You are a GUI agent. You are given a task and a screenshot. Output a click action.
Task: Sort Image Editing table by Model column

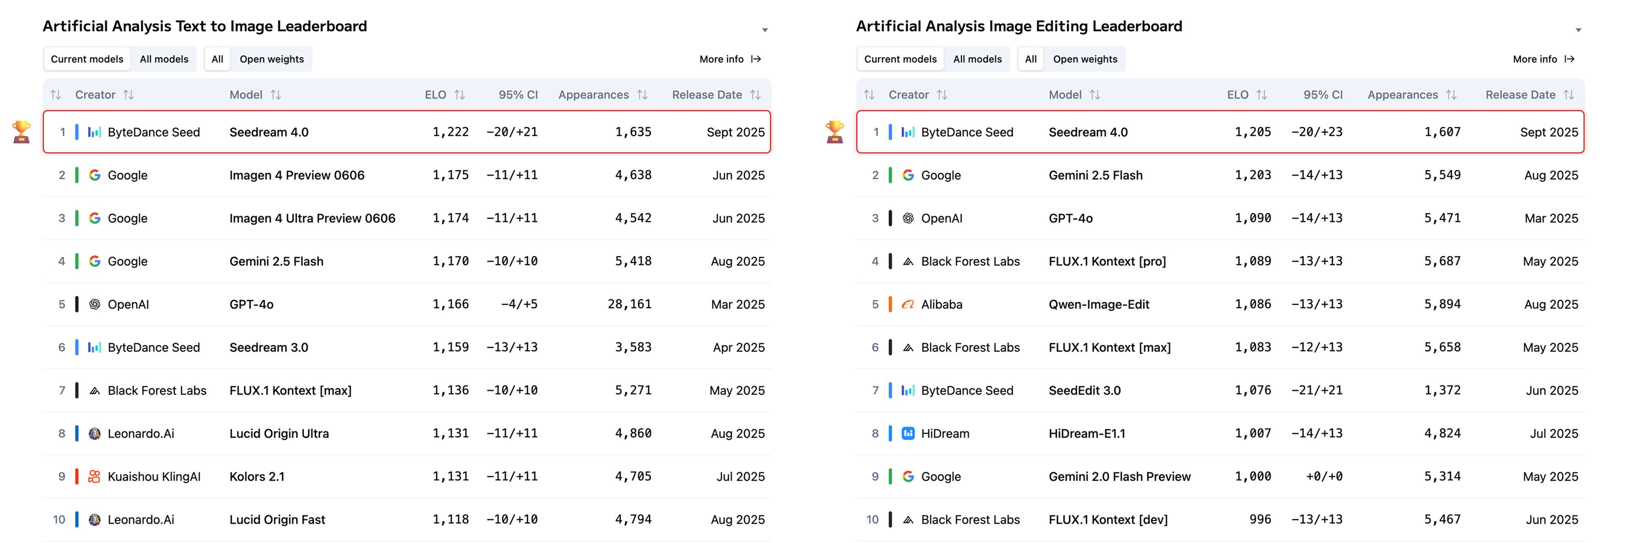coord(1095,95)
